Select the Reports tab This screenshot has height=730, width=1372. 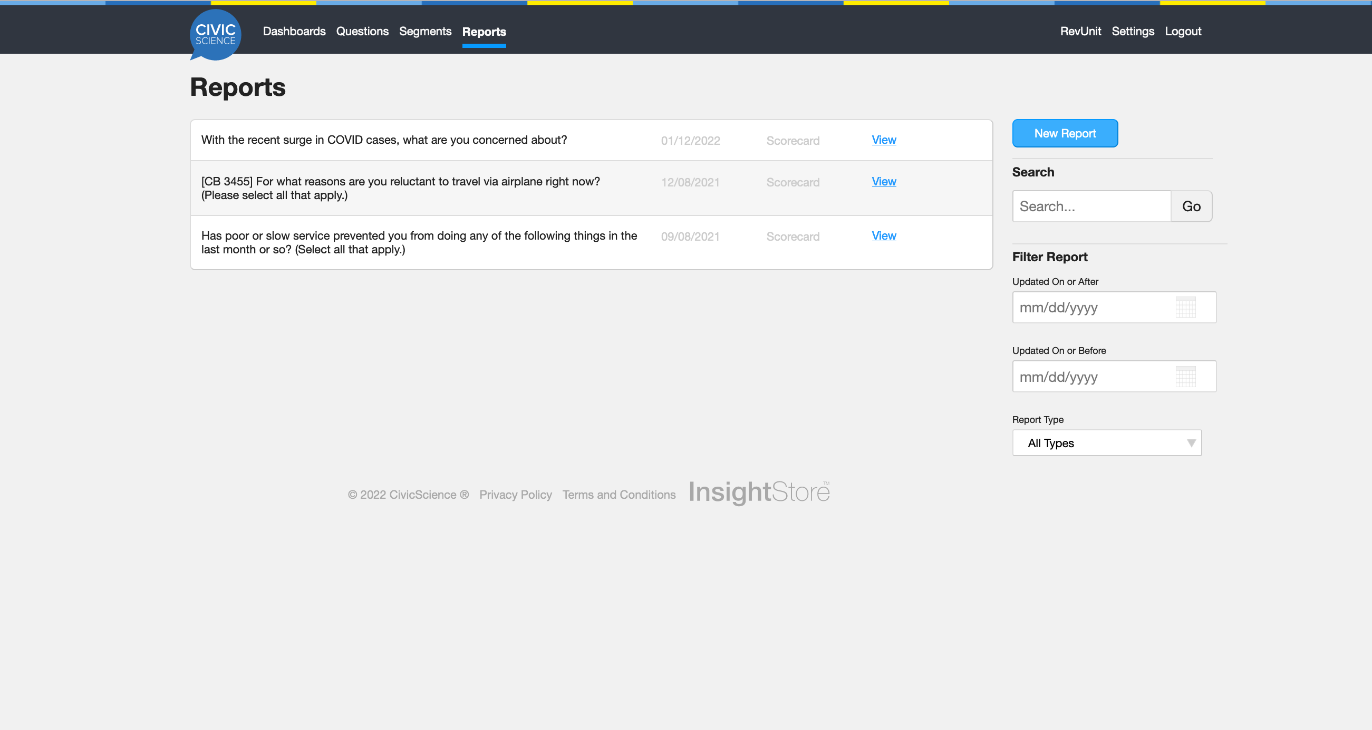click(484, 32)
